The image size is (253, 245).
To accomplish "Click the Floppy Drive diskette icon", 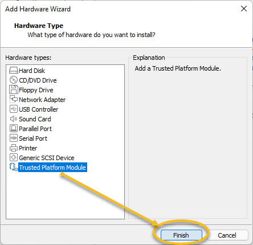I will tap(14, 89).
